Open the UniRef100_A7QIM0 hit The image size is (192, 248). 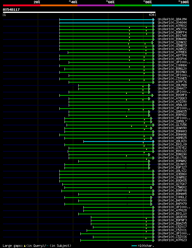coord(172,102)
